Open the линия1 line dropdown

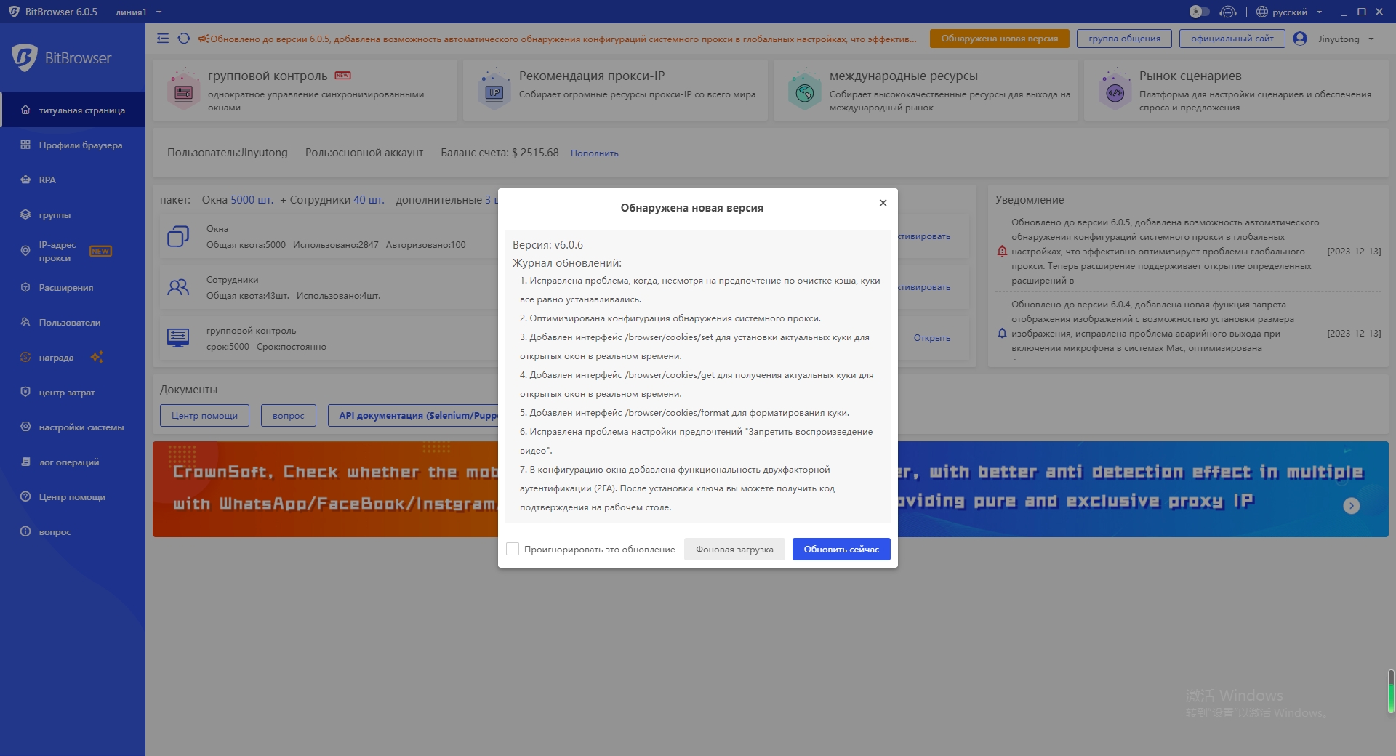[x=139, y=12]
